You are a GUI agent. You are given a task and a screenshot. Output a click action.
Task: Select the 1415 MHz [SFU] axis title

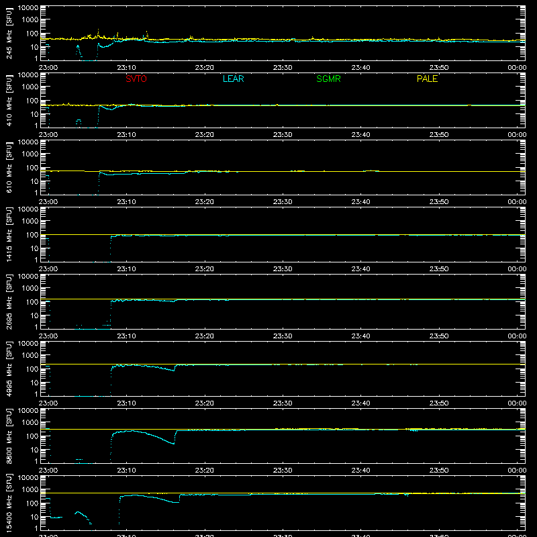click(x=9, y=235)
